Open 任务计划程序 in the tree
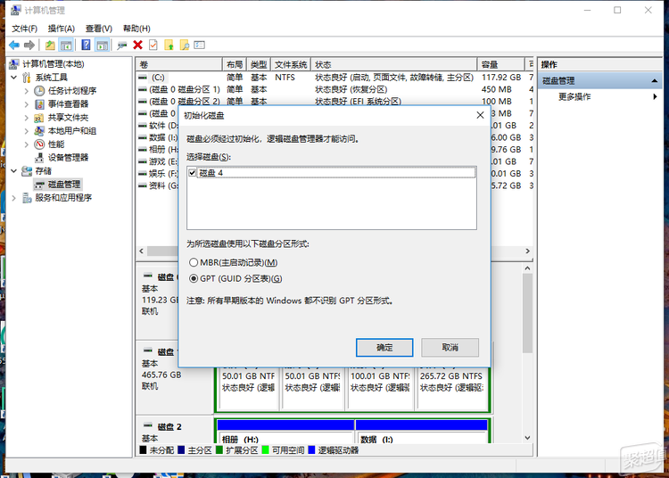The image size is (669, 478). tap(71, 90)
